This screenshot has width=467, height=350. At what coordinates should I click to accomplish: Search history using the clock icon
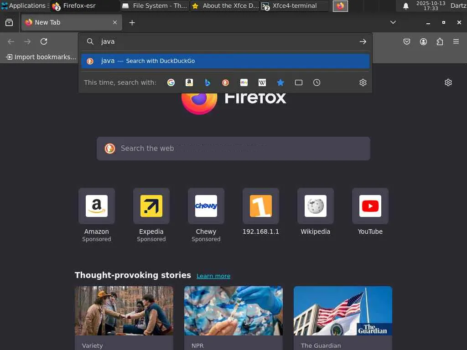[x=317, y=82]
